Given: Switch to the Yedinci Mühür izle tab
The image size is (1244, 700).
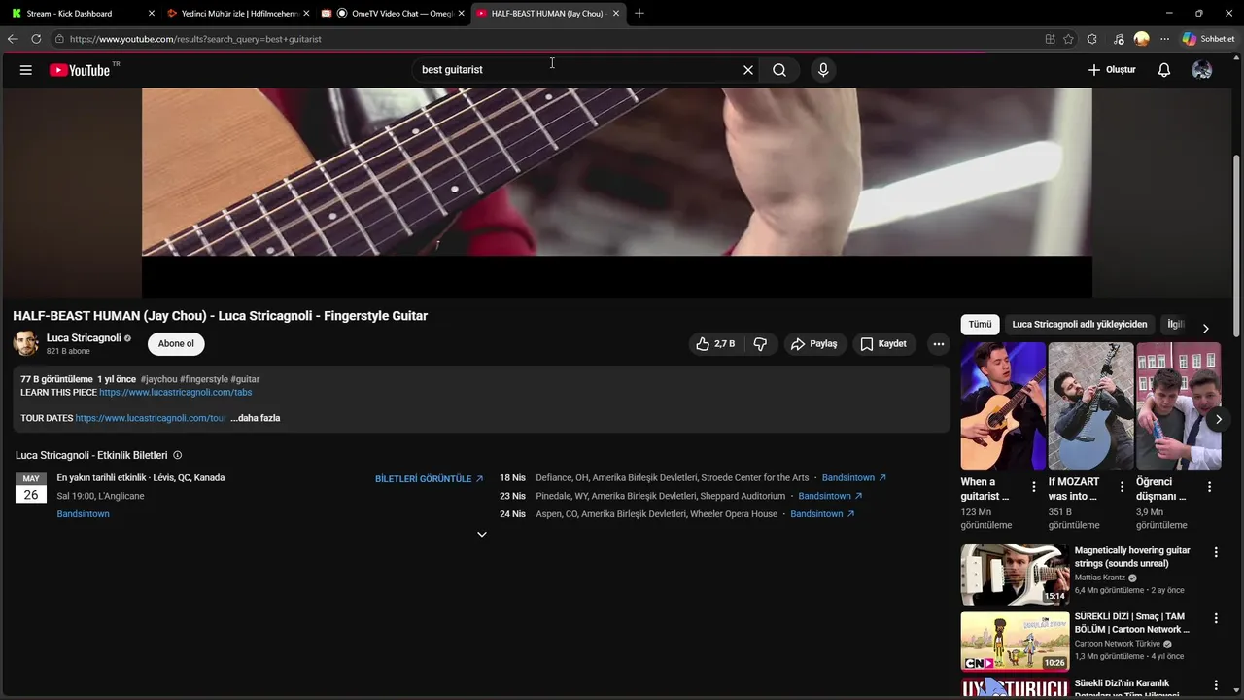Looking at the screenshot, I should 238,14.
